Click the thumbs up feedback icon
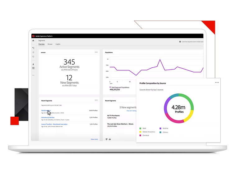The height and width of the screenshot is (176, 235). pyautogui.click(x=110, y=139)
